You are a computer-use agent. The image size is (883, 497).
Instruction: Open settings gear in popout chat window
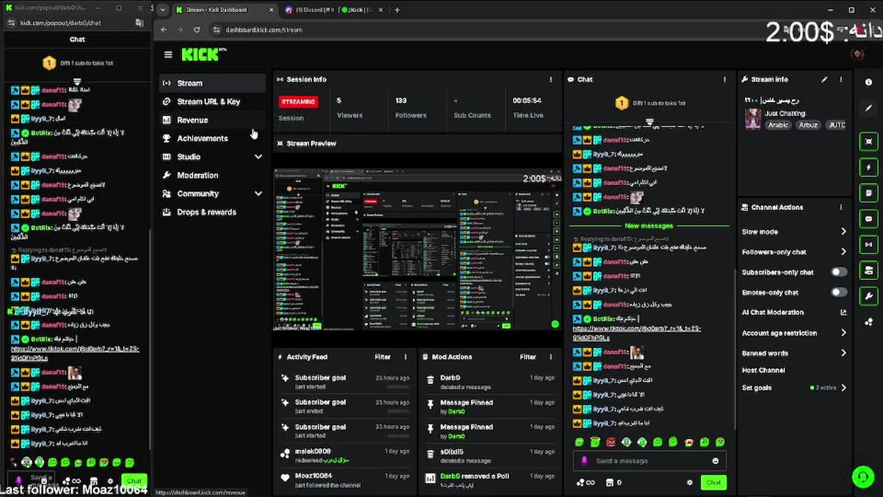[x=110, y=481]
